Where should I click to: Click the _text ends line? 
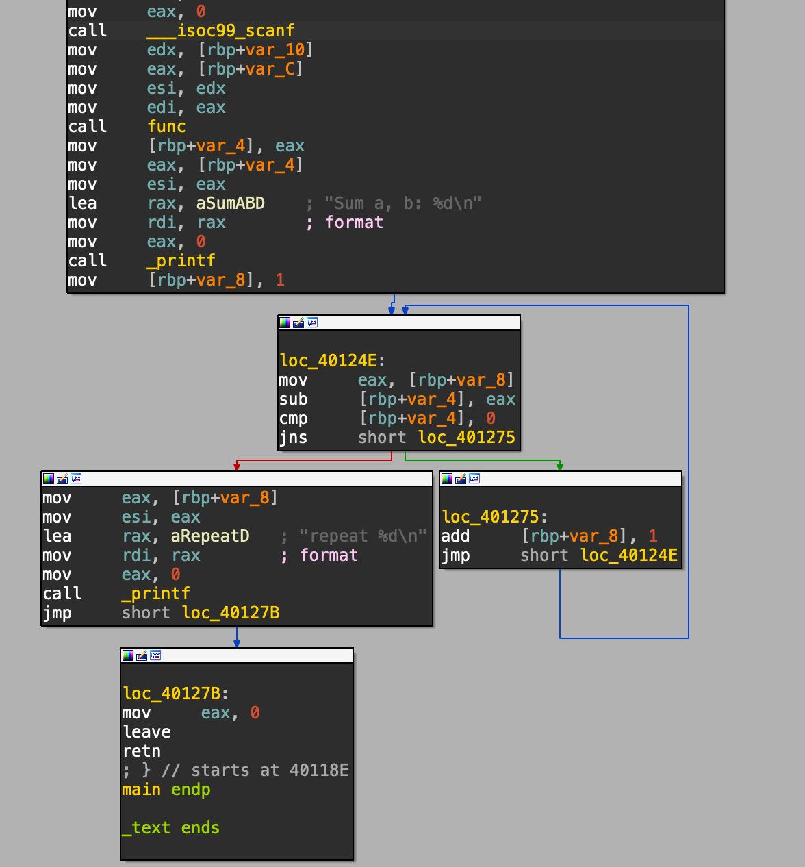(171, 828)
